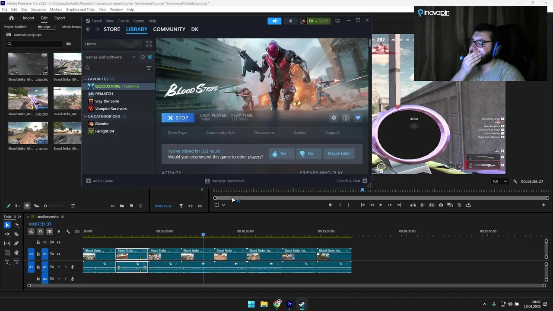Click the New Bin folder icon
Image resolution: width=553 pixels, height=311 pixels.
(x=122, y=206)
